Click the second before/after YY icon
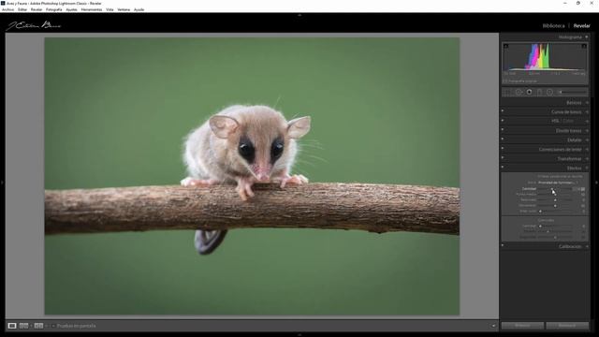Image resolution: width=599 pixels, height=337 pixels. click(38, 326)
